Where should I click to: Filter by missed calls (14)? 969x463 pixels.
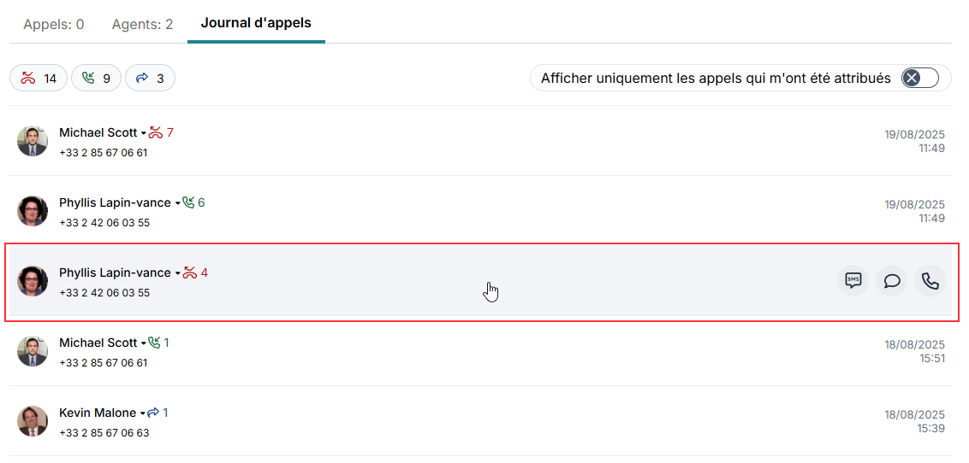click(39, 79)
